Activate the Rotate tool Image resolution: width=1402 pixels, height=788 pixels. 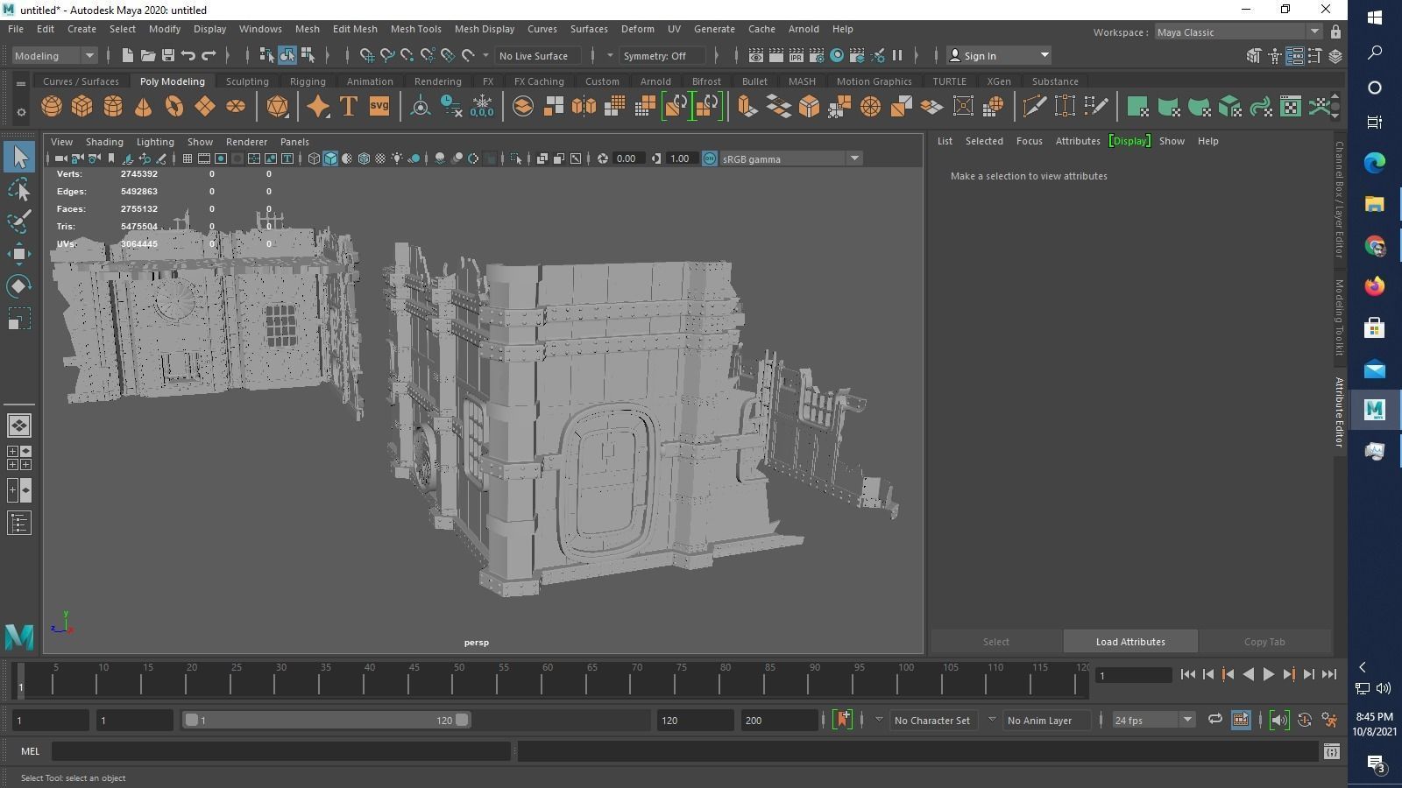[x=19, y=286]
